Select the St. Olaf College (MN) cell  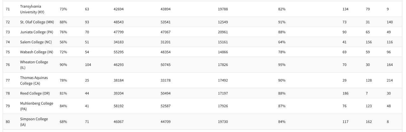(37, 22)
